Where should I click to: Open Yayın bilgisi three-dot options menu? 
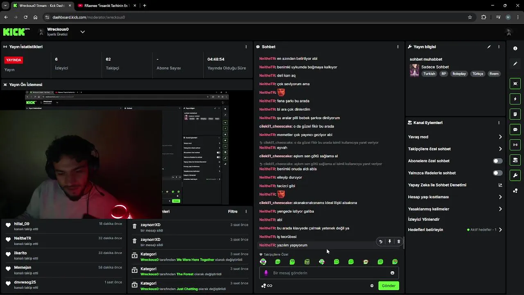(x=499, y=47)
